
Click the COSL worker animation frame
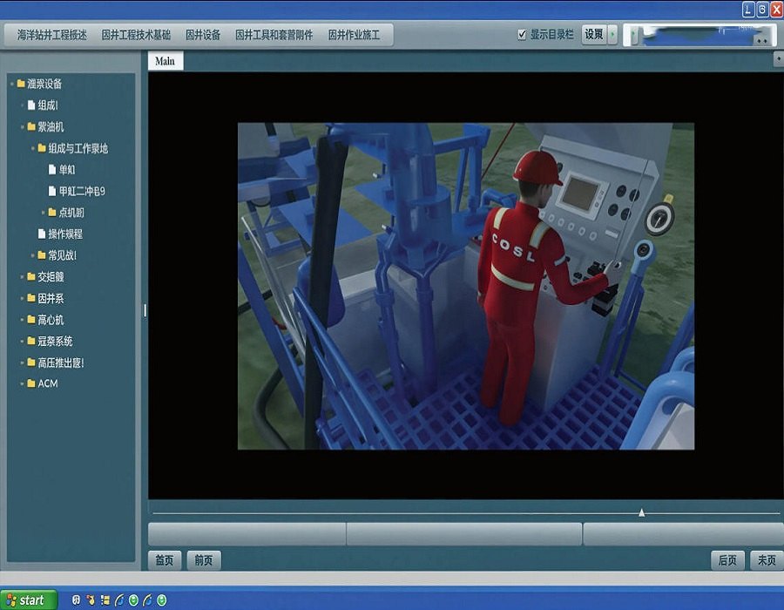[466, 286]
